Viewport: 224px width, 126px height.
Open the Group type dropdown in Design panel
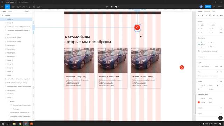(x=201, y=21)
